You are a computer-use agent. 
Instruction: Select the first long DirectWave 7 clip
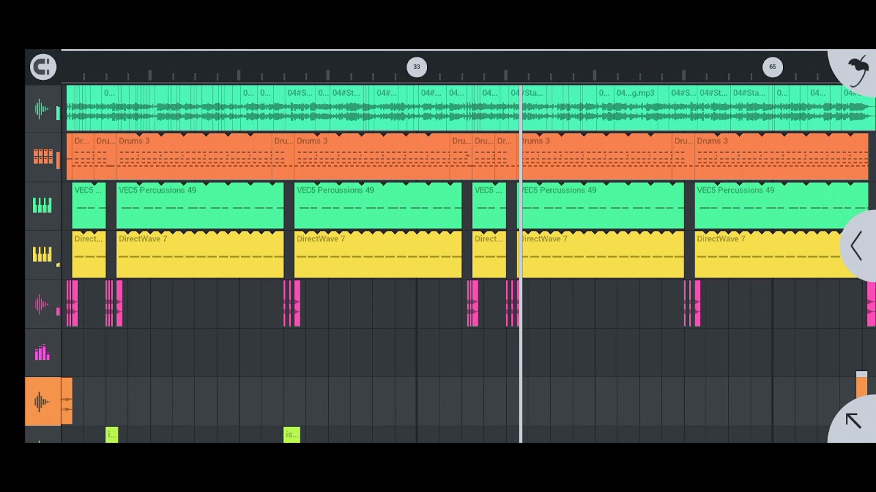coord(200,254)
